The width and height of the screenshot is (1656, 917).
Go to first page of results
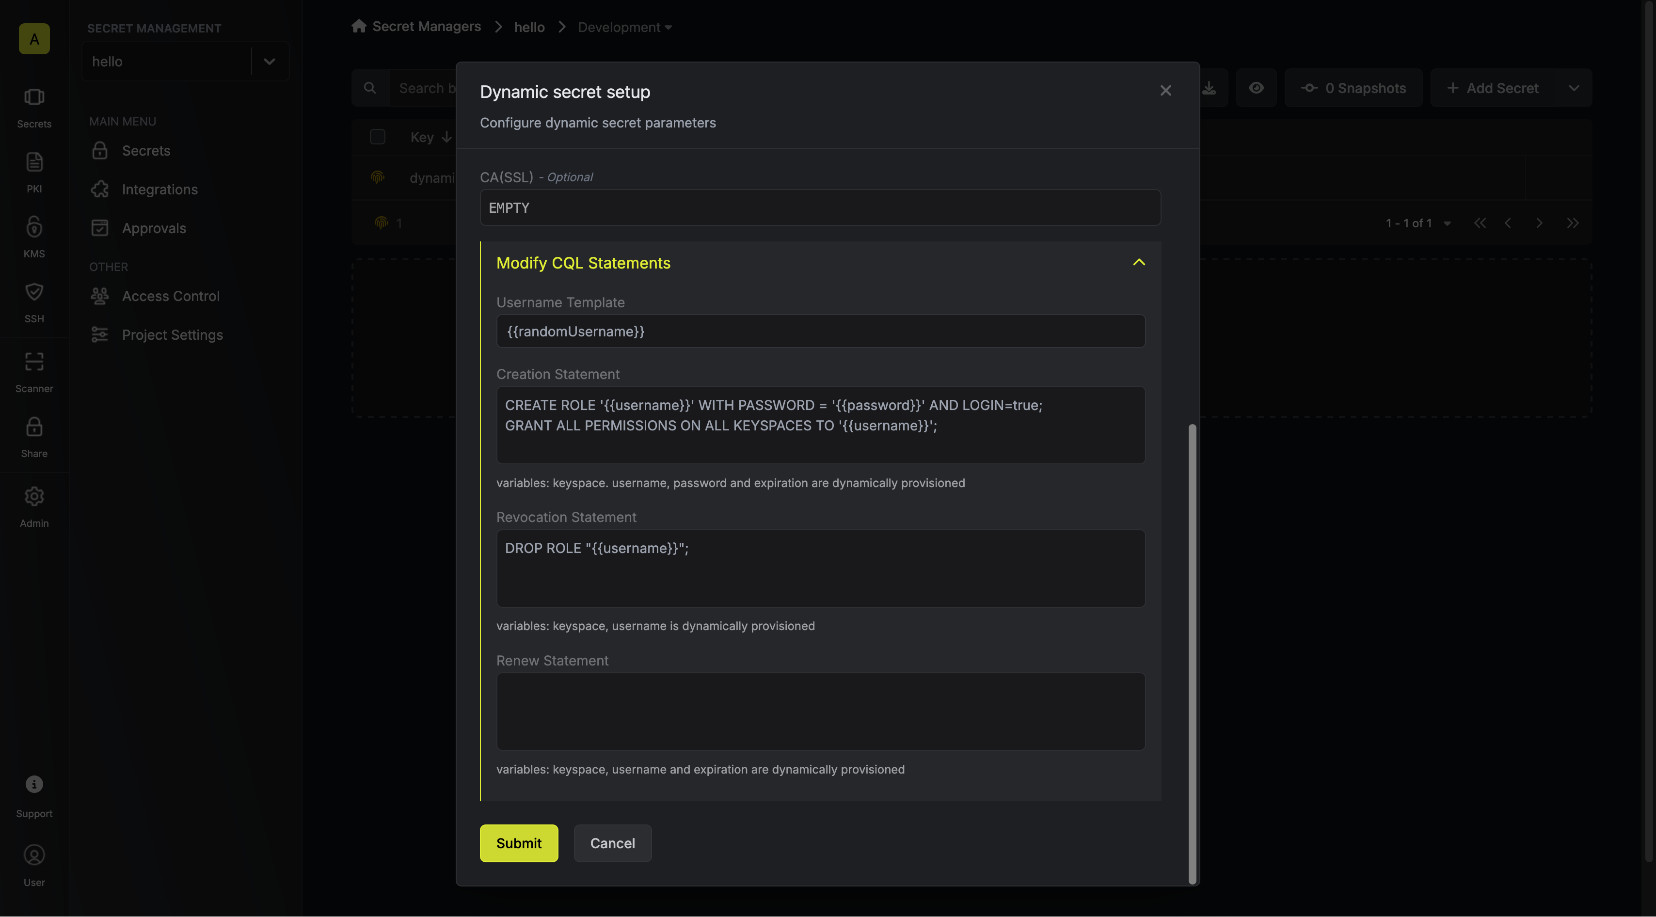(1480, 223)
